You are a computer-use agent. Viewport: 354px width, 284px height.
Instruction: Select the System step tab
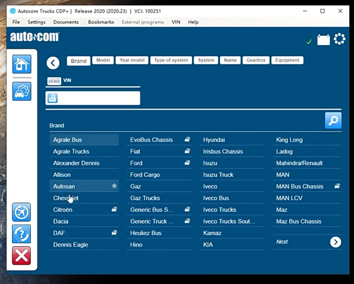(206, 60)
